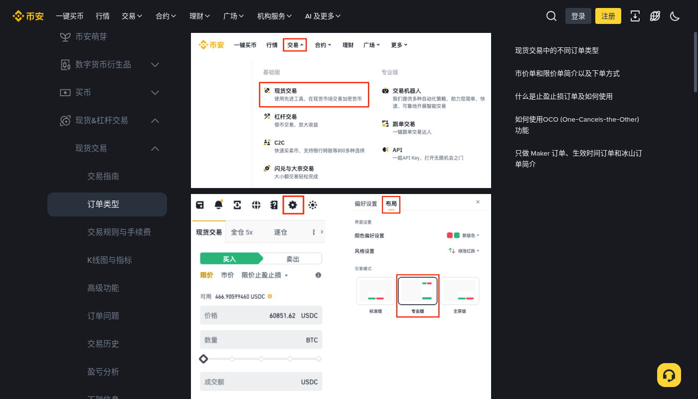
Task: Jump to 只做 Maker 订单 section link
Action: [578, 159]
